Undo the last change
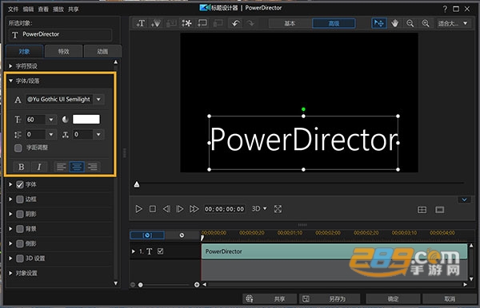 pyautogui.click(x=235, y=23)
